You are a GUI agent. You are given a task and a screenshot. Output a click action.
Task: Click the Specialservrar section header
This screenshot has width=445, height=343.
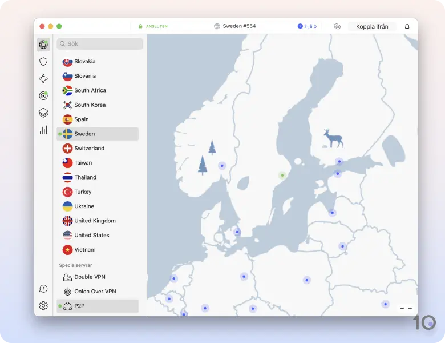75,265
